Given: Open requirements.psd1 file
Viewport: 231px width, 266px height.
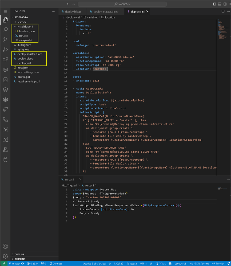Looking at the screenshot, I should pyautogui.click(x=28, y=81).
